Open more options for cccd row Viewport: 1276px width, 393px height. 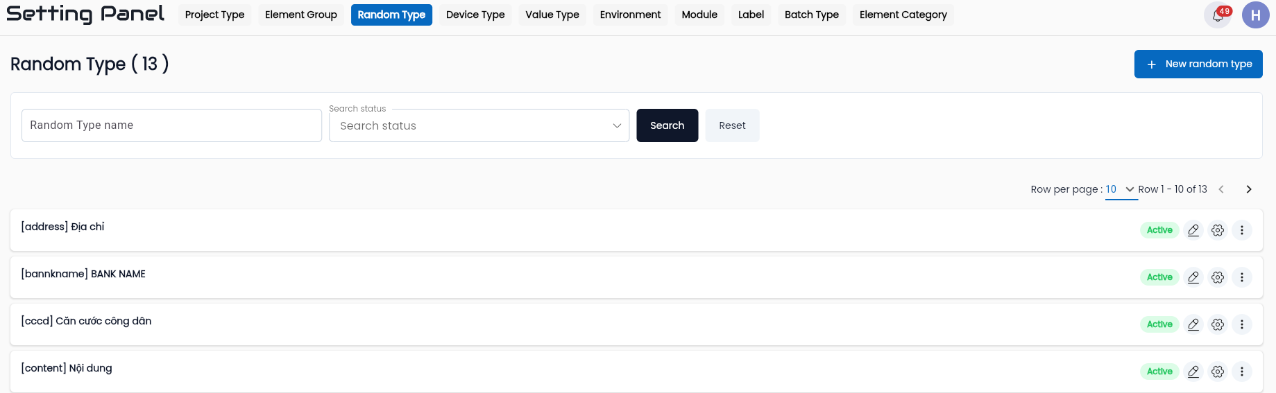(x=1242, y=324)
